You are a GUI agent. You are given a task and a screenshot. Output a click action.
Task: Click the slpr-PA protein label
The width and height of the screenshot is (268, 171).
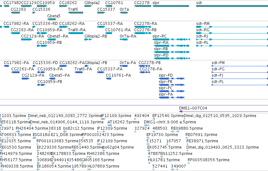pos(166,94)
